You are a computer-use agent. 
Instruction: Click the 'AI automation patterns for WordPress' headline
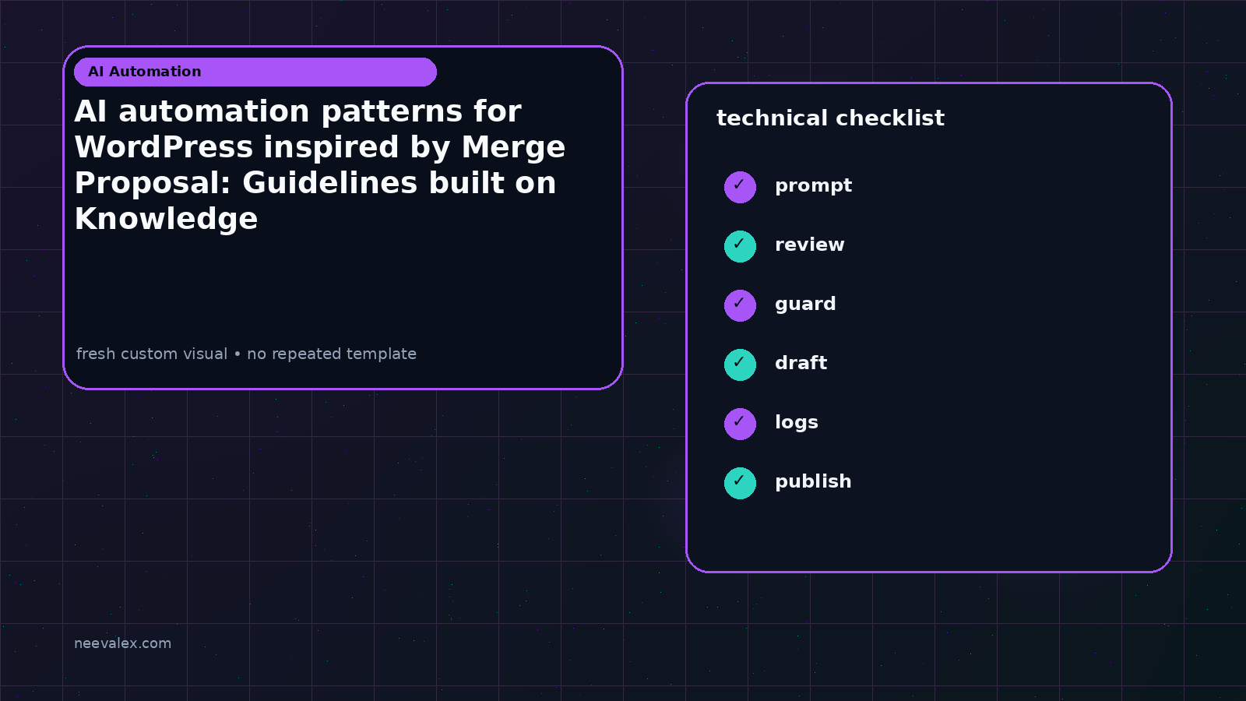pos(320,165)
